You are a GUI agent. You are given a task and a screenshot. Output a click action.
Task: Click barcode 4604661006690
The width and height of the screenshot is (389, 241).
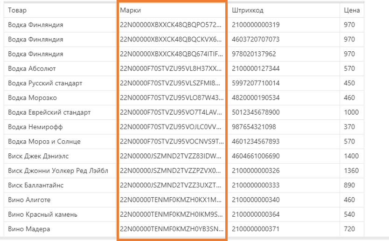256,156
